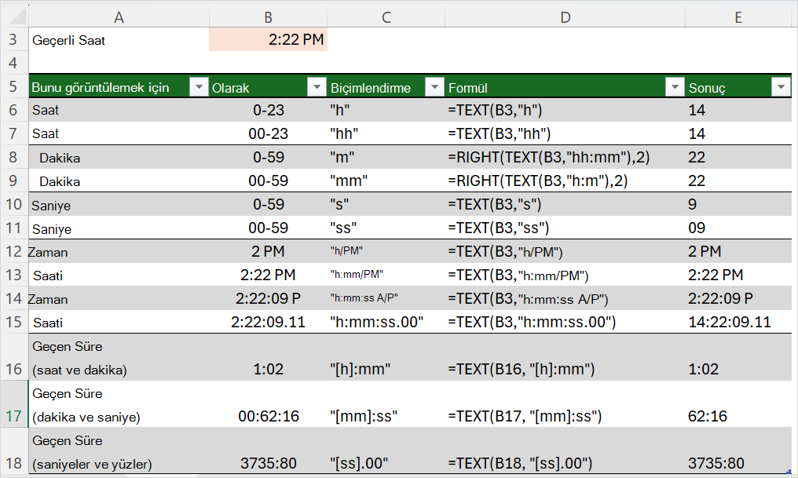
Task: Select row 17 header
Action: 13,404
